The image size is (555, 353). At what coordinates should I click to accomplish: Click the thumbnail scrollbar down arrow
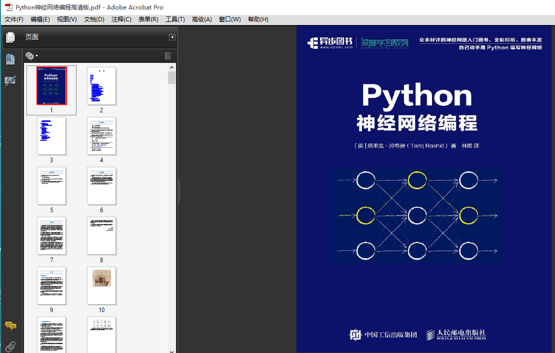[x=171, y=351]
